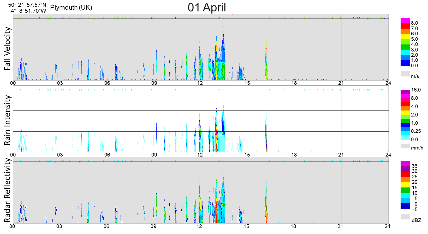
Task: Click the 'Fall Velocity' vertical axis label
Action: click(7, 49)
